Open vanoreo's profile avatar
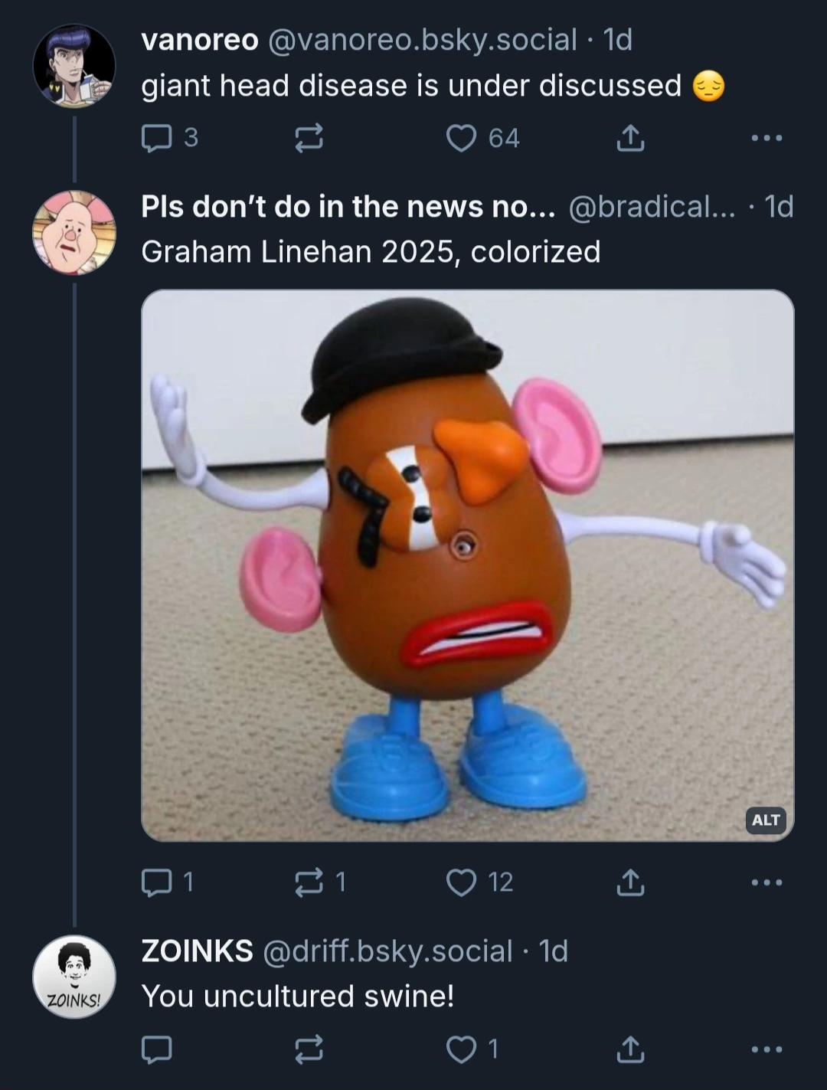Viewport: 827px width, 1090px height. 74,66
